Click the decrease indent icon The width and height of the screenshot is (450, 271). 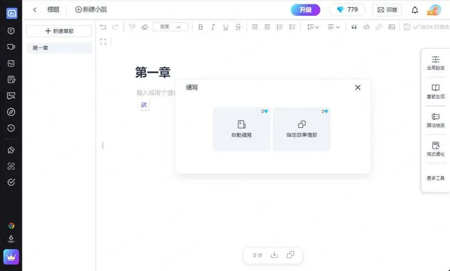255,27
